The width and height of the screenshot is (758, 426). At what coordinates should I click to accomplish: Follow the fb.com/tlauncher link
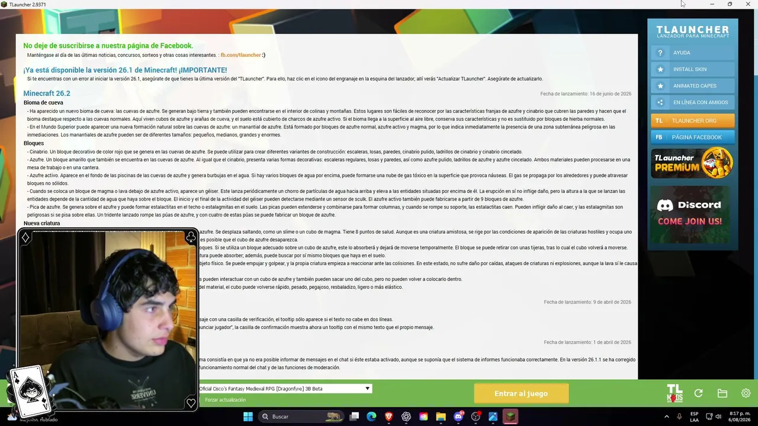pos(240,55)
